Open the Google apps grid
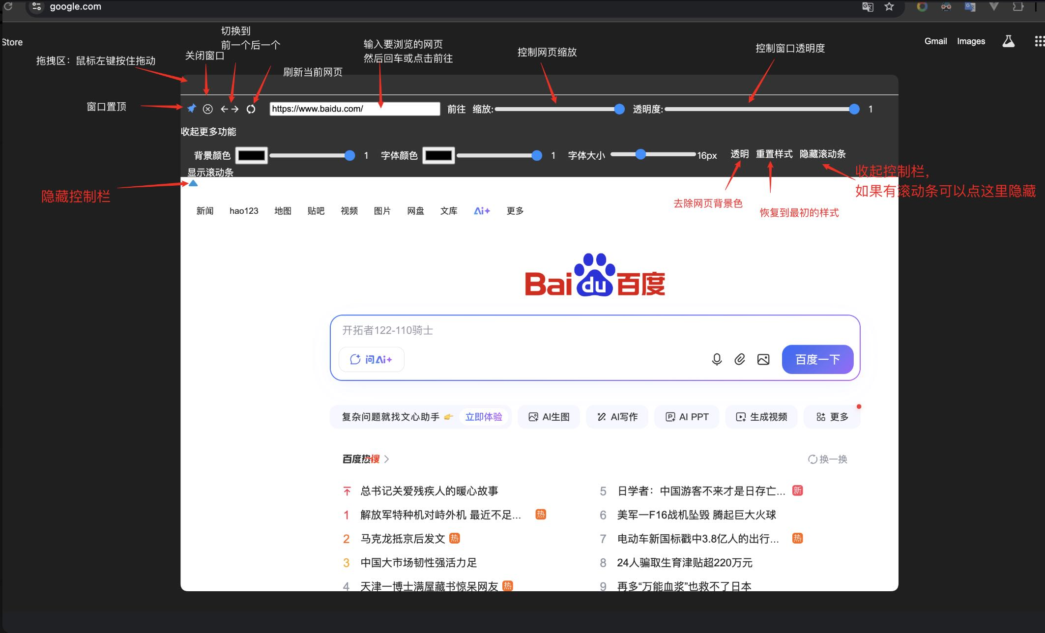The height and width of the screenshot is (633, 1045). (1037, 41)
